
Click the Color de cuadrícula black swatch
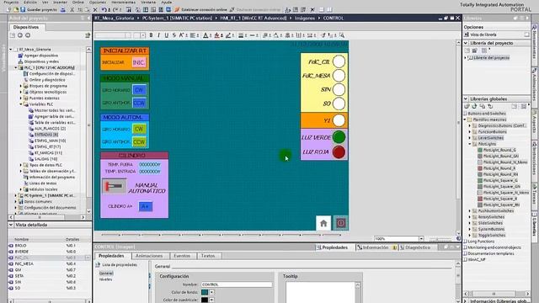coord(205,300)
